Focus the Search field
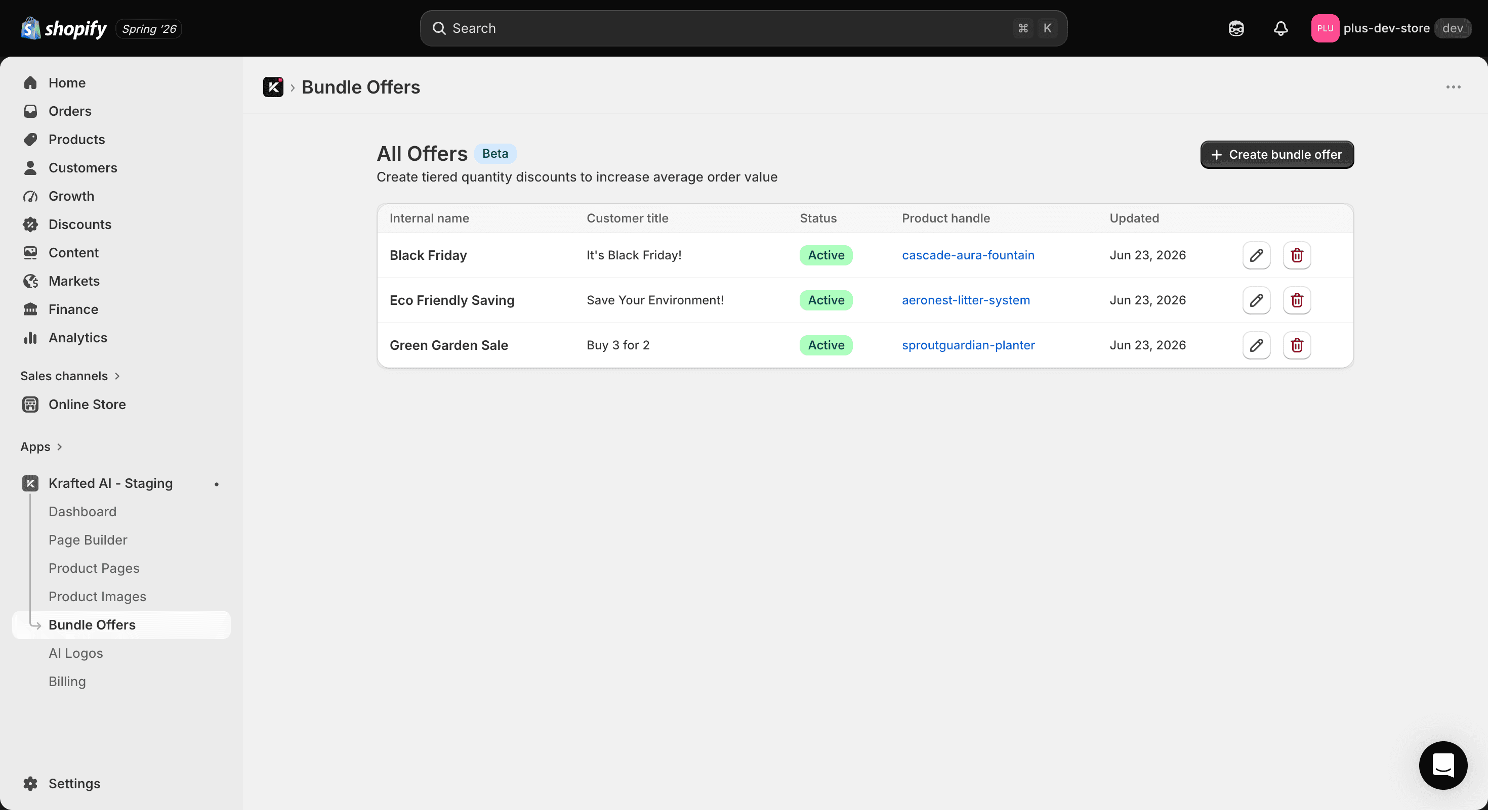Image resolution: width=1488 pixels, height=810 pixels. (743, 28)
